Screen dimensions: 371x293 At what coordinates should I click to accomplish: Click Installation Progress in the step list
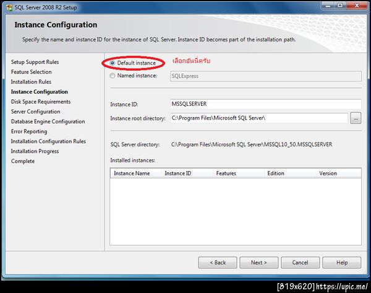(35, 151)
